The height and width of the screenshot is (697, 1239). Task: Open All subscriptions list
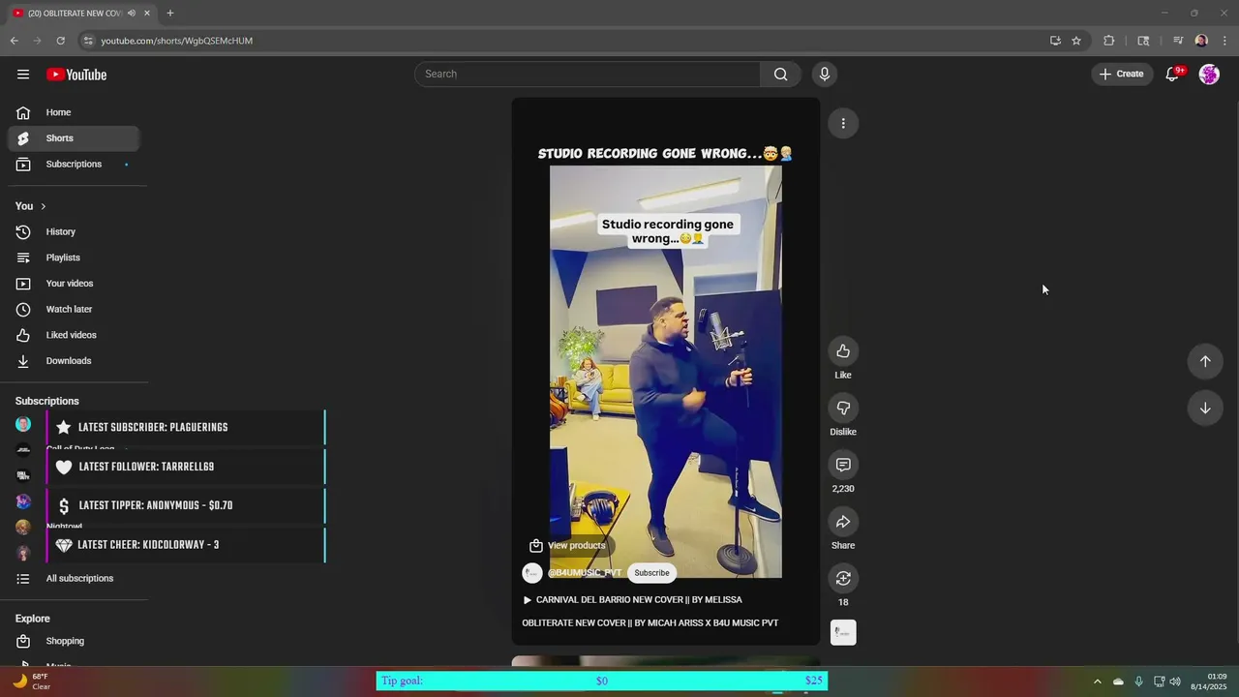click(x=74, y=579)
